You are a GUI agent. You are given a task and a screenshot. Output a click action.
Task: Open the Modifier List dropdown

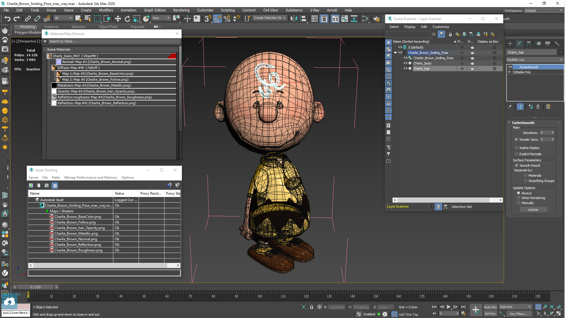pyautogui.click(x=535, y=60)
